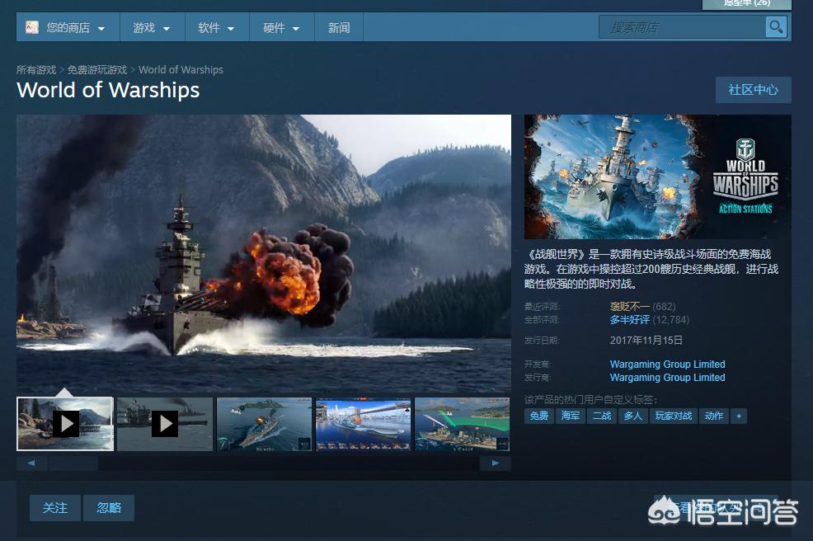813x541 pixels.
Task: Open the 愿望单 wishlist button
Action: click(x=747, y=3)
